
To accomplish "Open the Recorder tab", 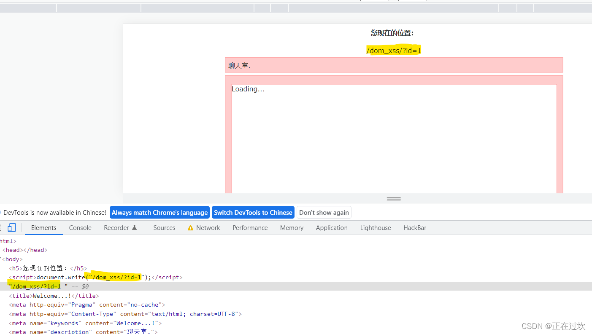I will [121, 228].
